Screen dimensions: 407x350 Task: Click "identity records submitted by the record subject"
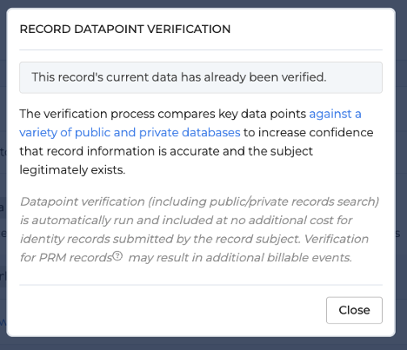pyautogui.click(x=160, y=239)
